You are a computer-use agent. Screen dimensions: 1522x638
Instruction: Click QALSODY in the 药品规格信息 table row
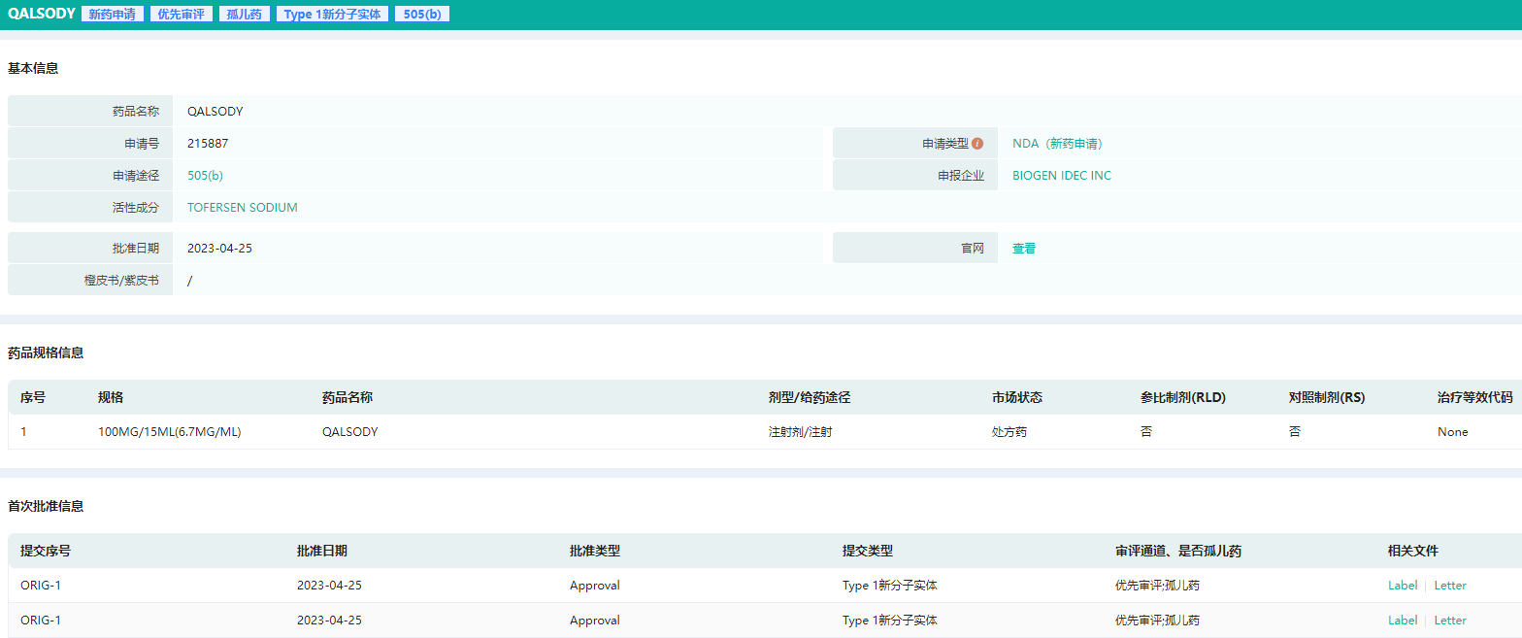click(349, 432)
